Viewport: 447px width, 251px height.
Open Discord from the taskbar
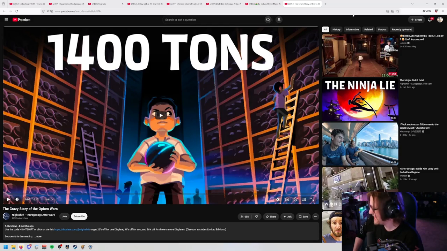point(29,247)
